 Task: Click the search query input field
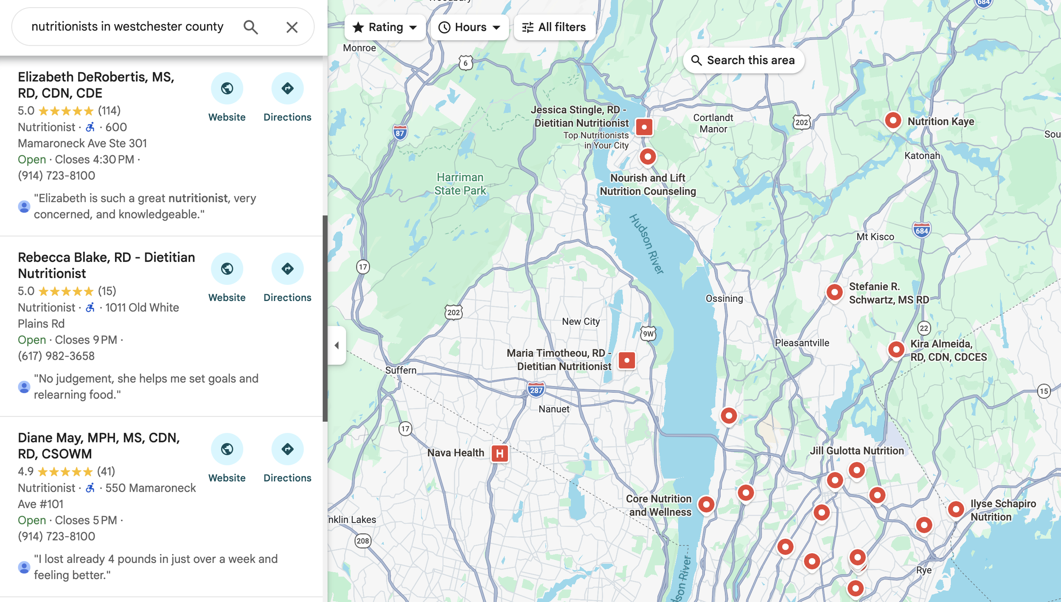(127, 27)
